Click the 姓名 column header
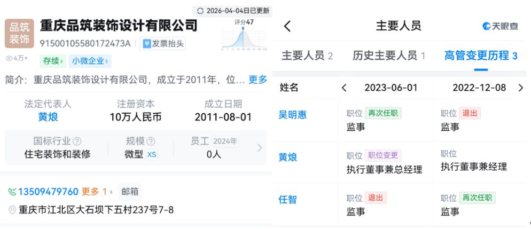Image resolution: width=531 pixels, height=229 pixels. 289,88
